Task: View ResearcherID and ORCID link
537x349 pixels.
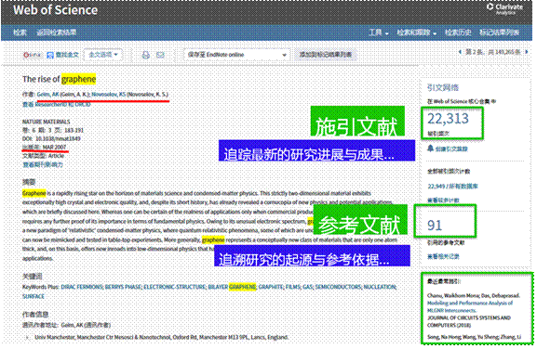Action: click(x=57, y=104)
